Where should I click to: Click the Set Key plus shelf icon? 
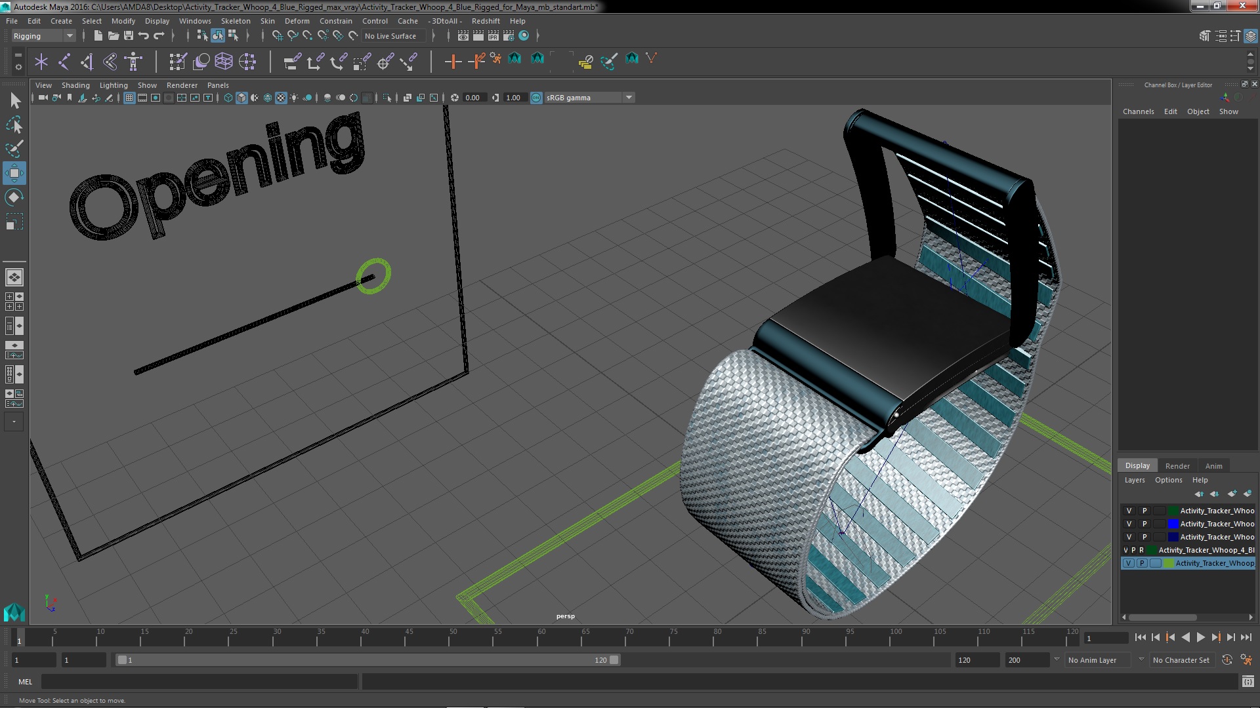click(x=453, y=62)
